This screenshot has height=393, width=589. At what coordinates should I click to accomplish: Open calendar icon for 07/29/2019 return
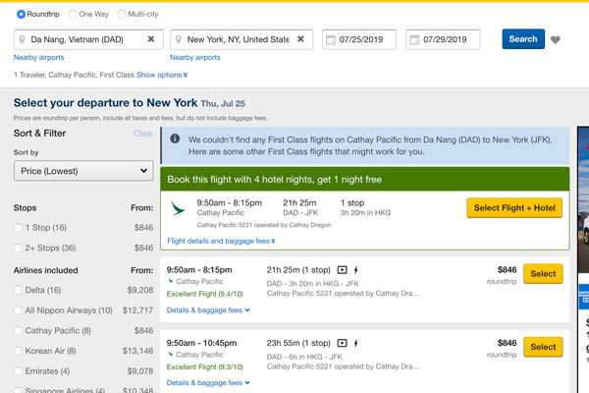click(x=414, y=40)
